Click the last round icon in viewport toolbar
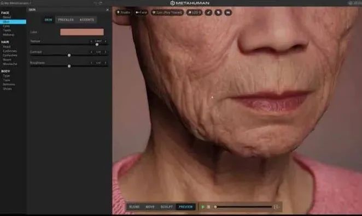This screenshot has height=216, width=362. point(228,13)
